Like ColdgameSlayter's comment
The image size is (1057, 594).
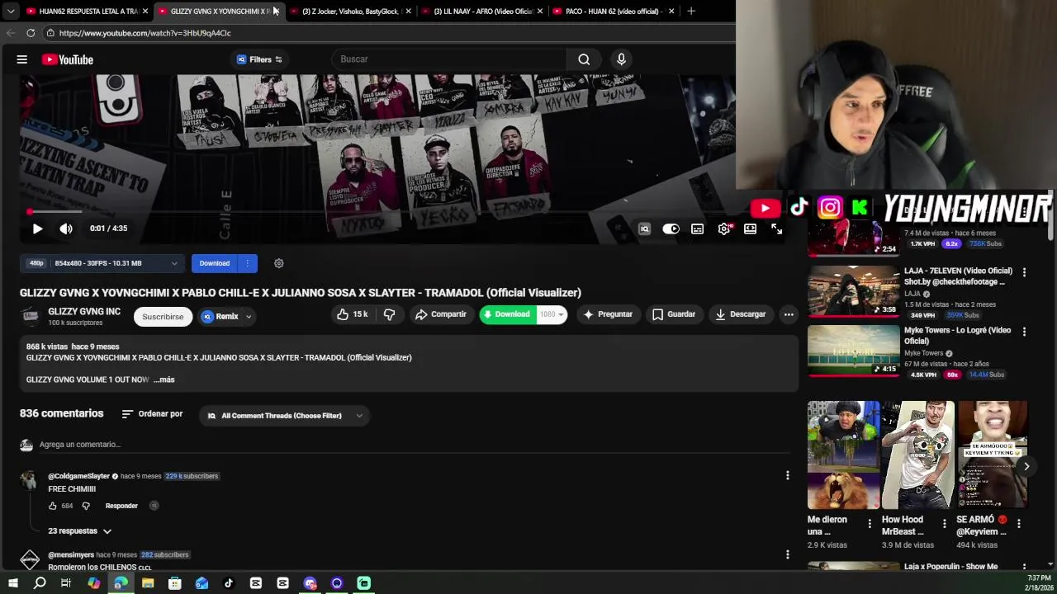tap(53, 506)
